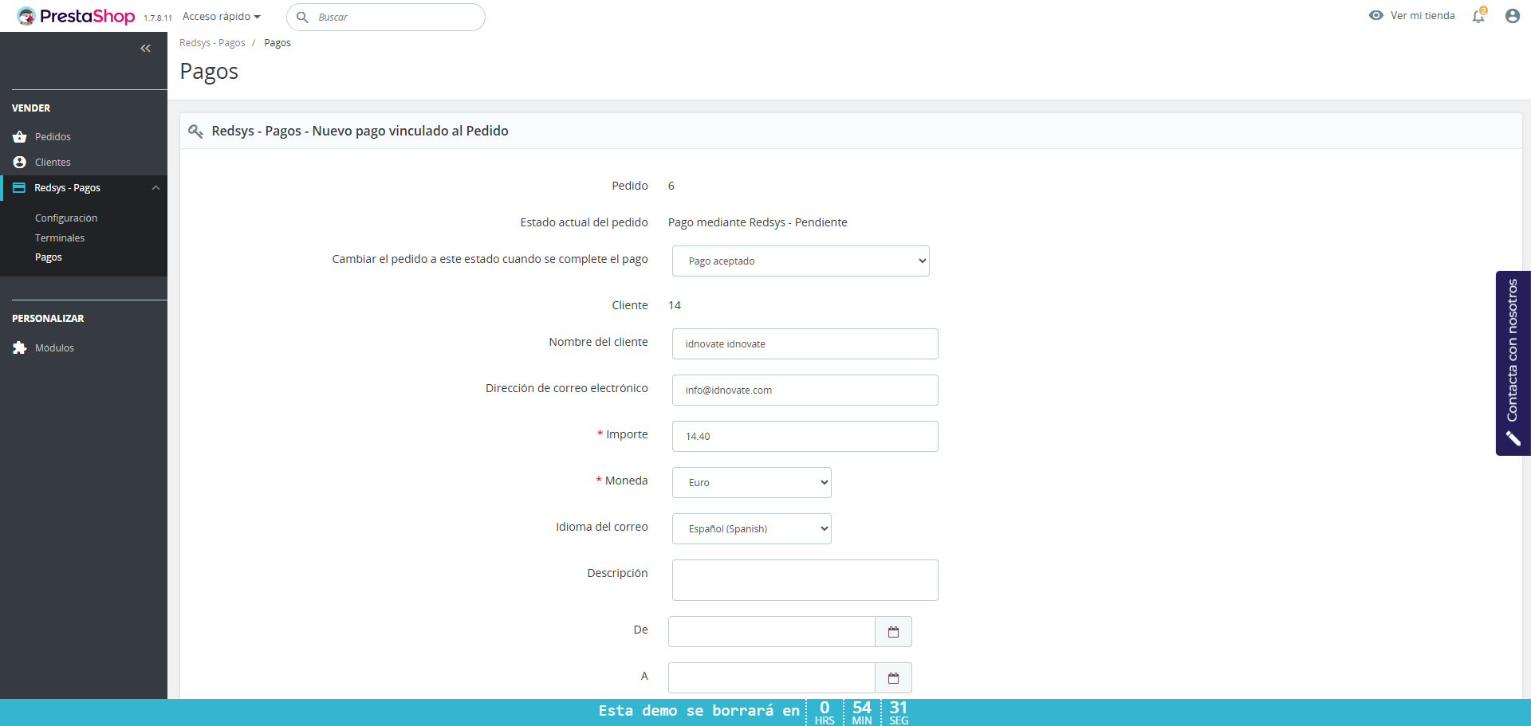
Task: Click the Nombre del cliente field
Action: [805, 343]
